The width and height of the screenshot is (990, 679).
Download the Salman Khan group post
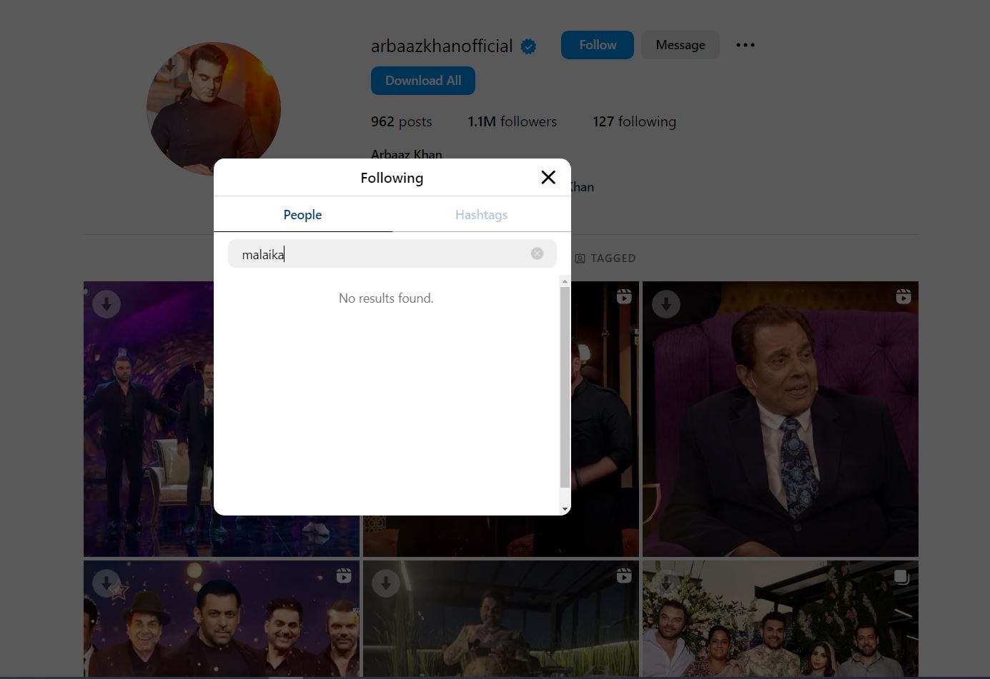tap(107, 583)
